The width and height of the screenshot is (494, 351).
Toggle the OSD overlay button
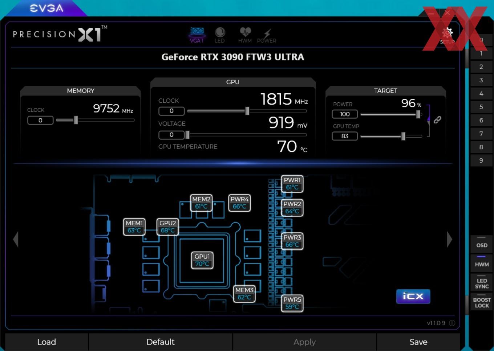(x=482, y=244)
